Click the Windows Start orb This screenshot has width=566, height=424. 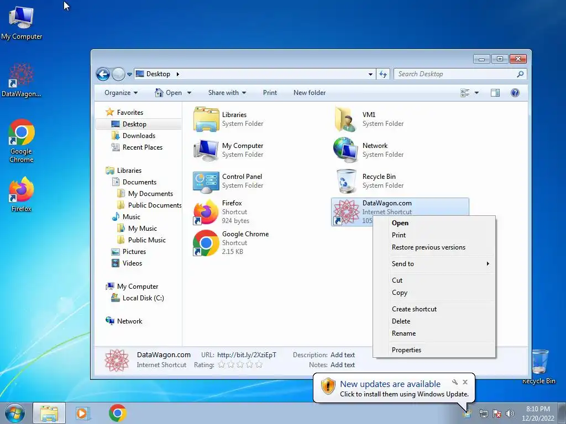point(15,413)
